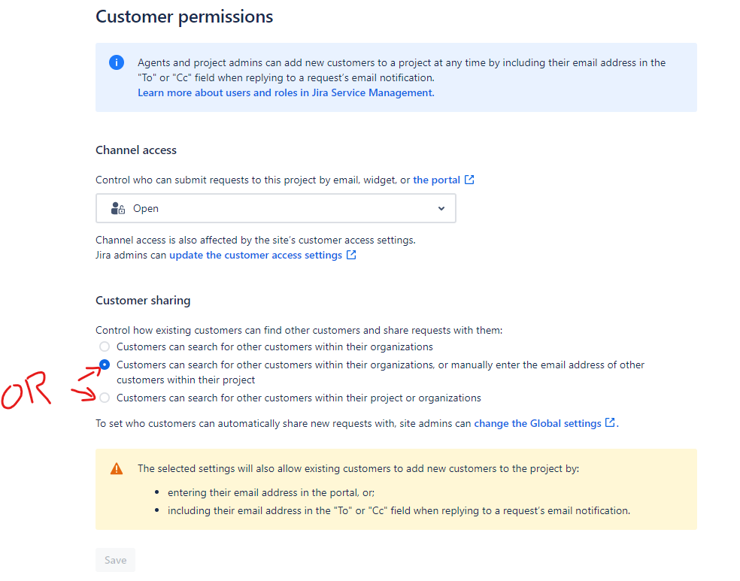Choose 'search within their project or organizations' option

104,398
